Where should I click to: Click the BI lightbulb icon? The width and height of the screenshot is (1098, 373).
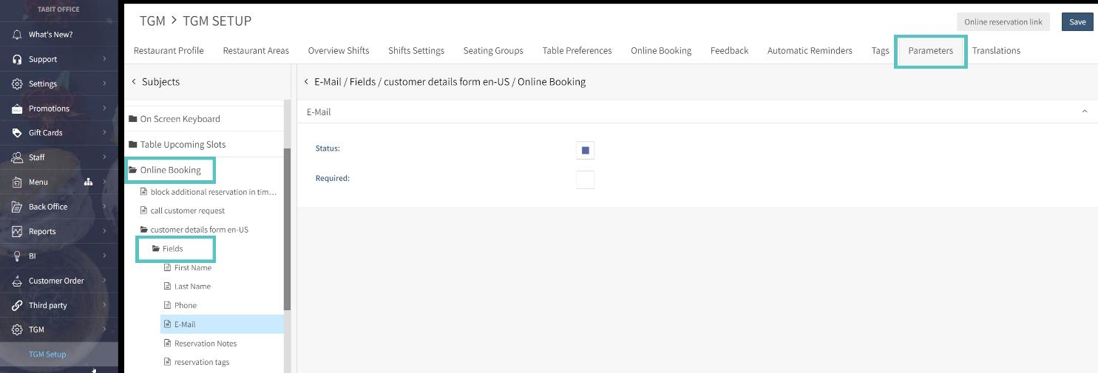tap(17, 256)
